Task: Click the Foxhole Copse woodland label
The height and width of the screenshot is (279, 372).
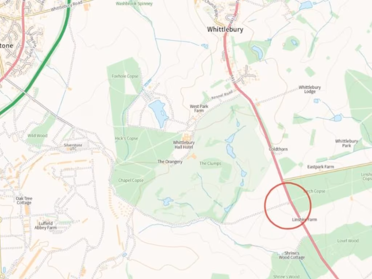Action: coord(125,76)
